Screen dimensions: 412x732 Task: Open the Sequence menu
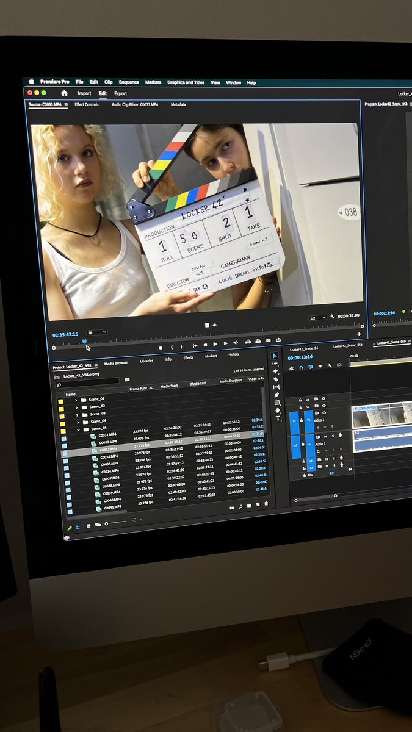[129, 82]
